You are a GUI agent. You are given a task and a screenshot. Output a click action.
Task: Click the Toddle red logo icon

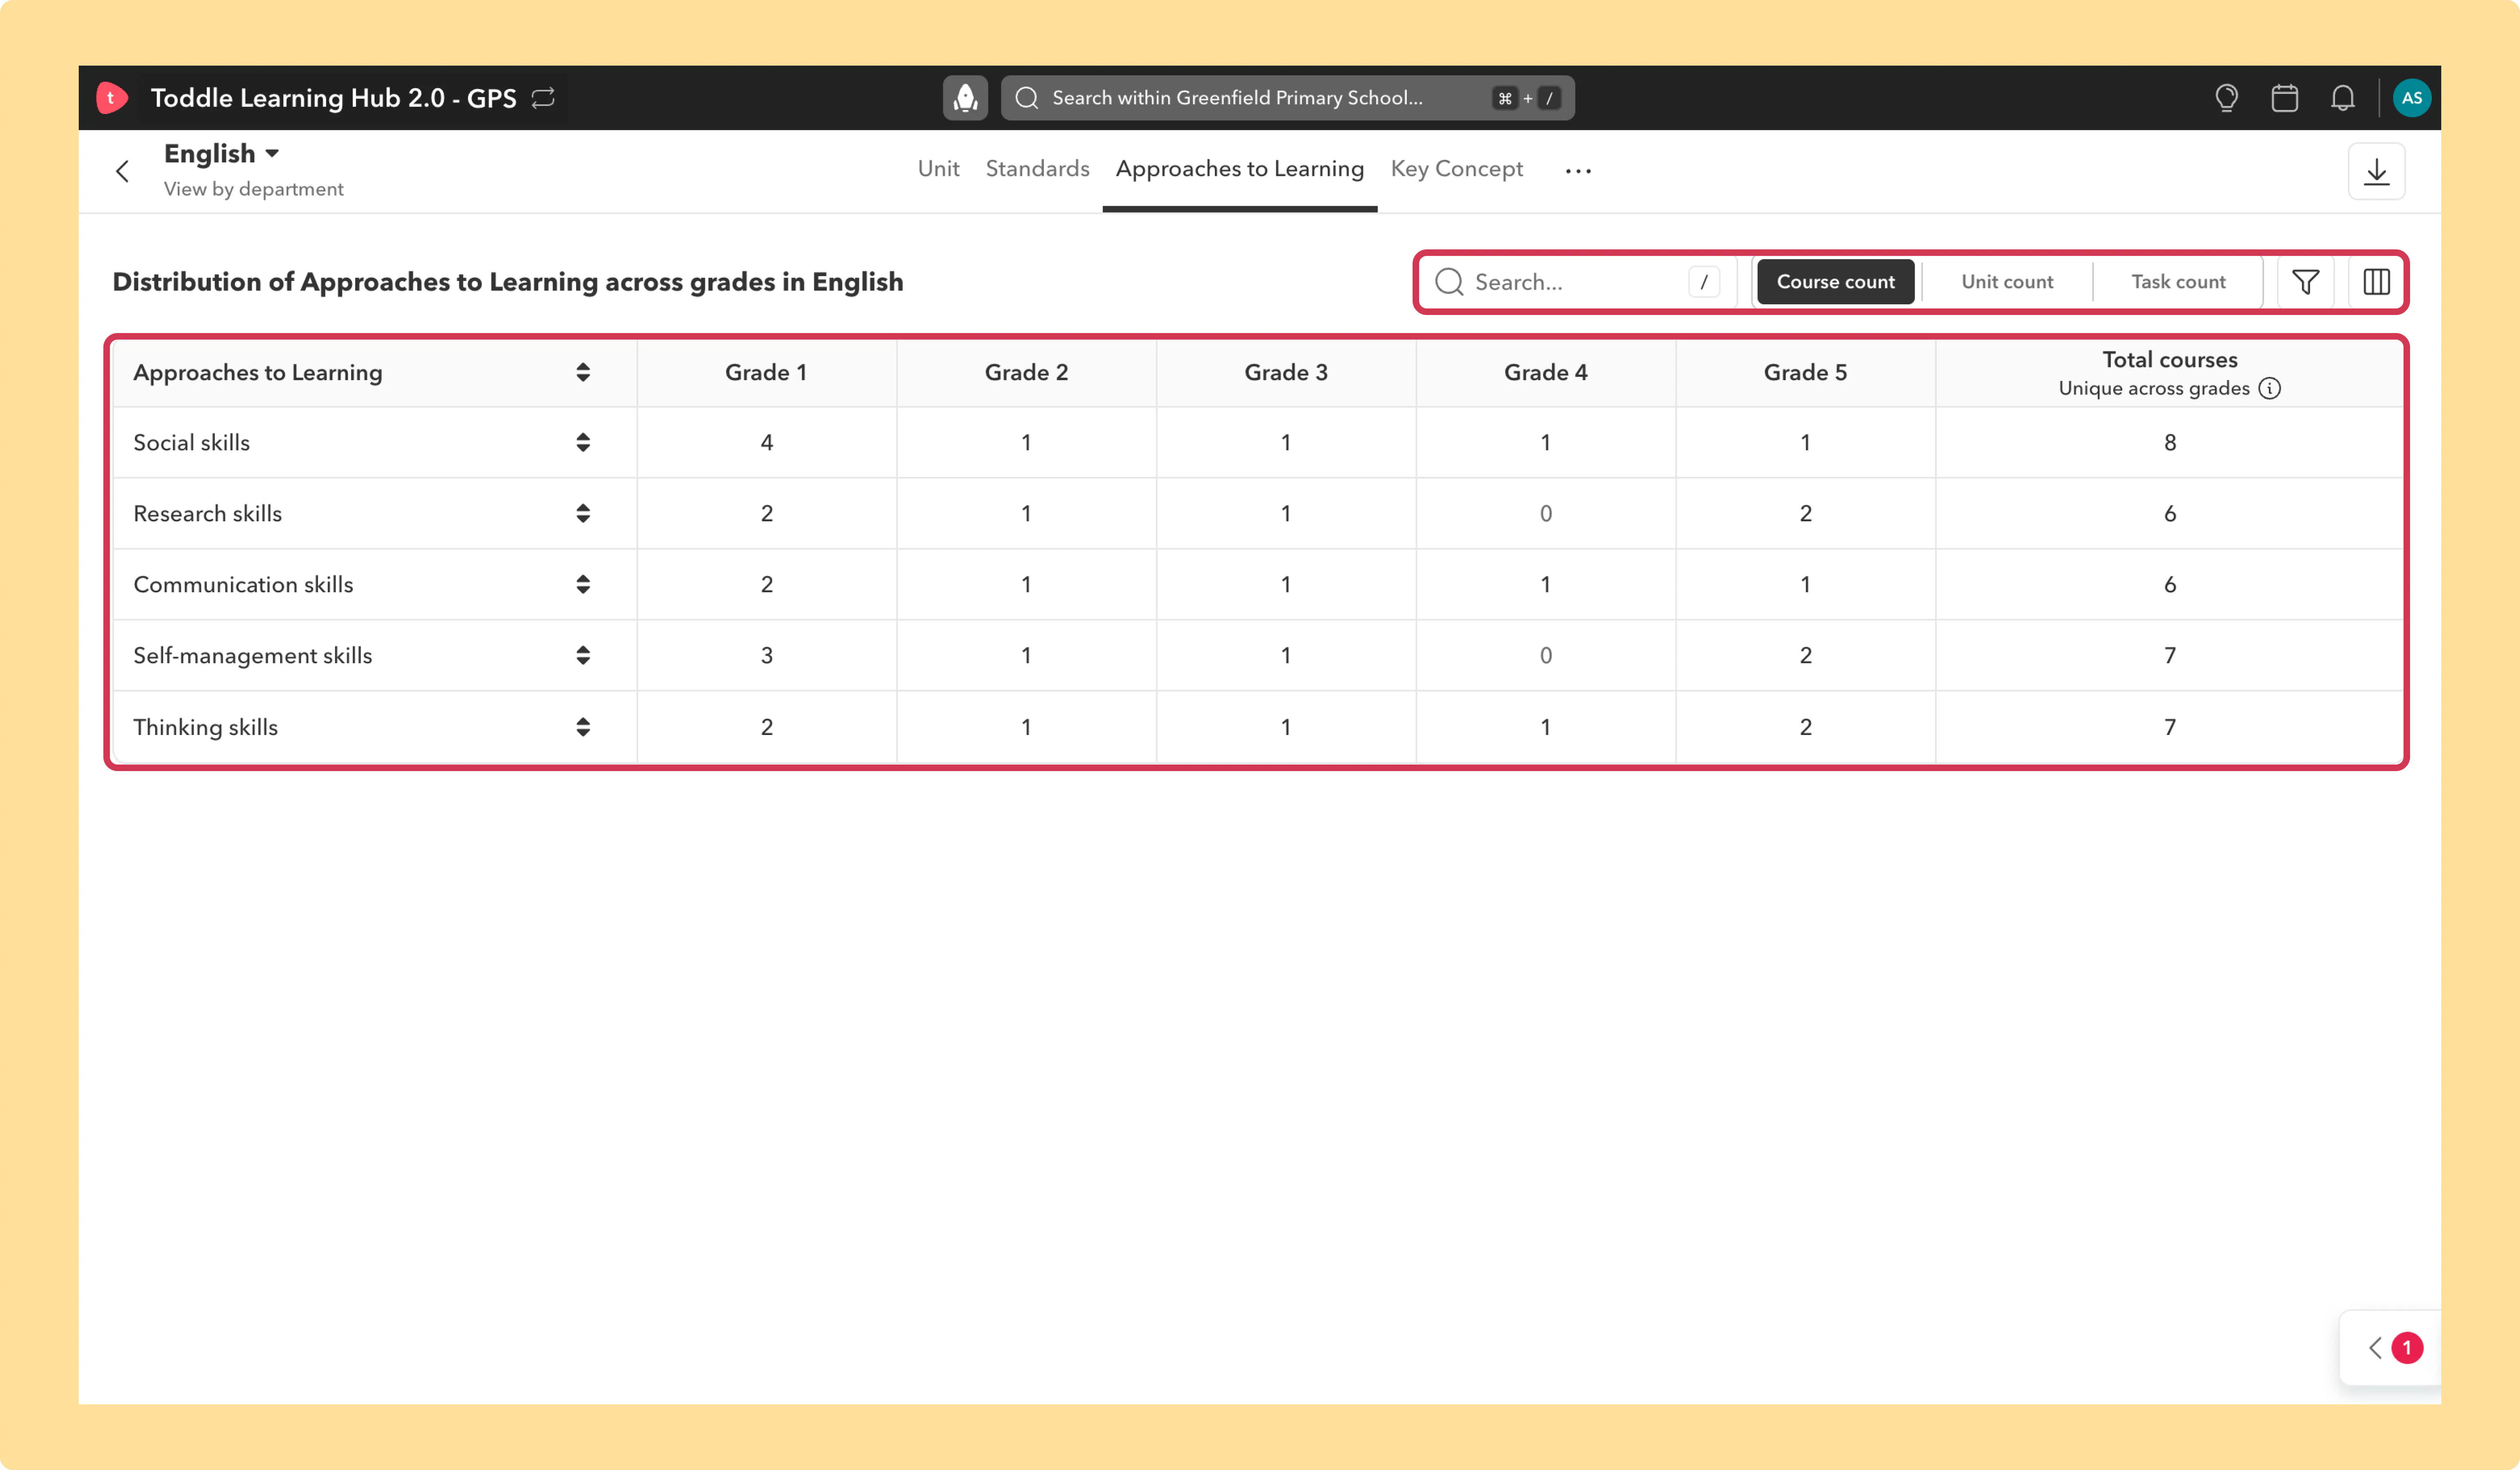click(x=111, y=98)
